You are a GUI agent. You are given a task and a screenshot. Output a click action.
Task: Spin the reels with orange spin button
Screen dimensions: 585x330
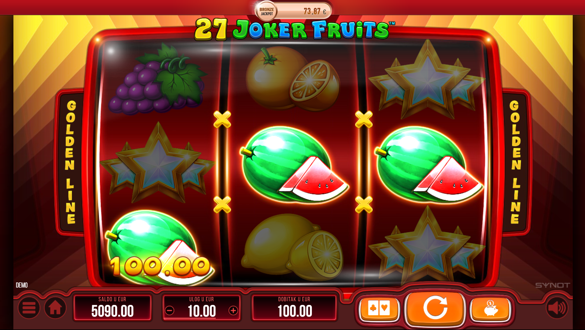(x=435, y=309)
